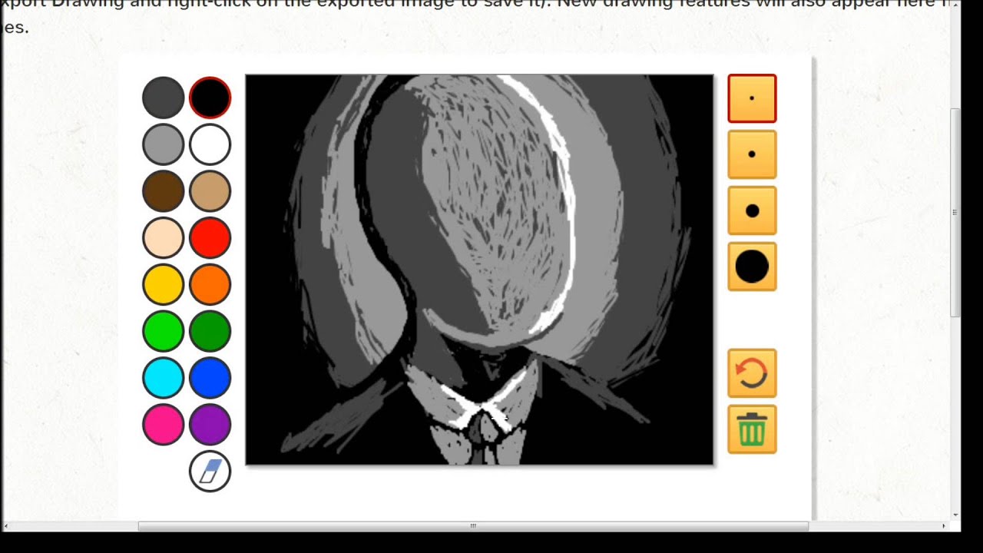The width and height of the screenshot is (983, 553).
Task: Select the dark gray color swatch
Action: click(x=163, y=98)
